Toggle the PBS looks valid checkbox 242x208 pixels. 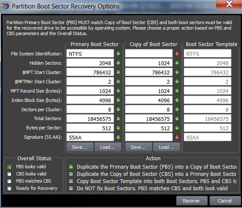point(10,167)
